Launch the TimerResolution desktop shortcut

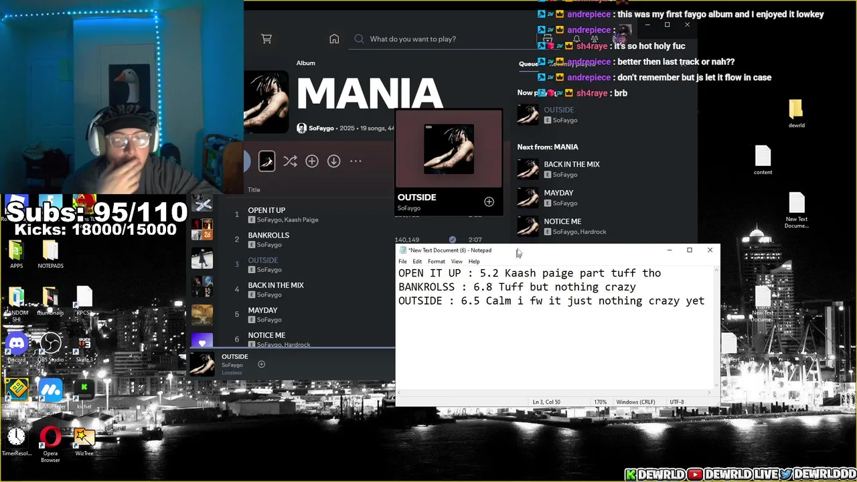coord(16,442)
